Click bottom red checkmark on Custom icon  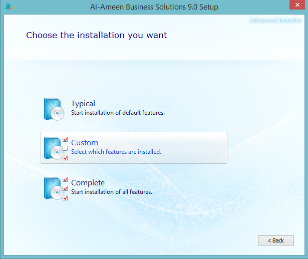65,158
